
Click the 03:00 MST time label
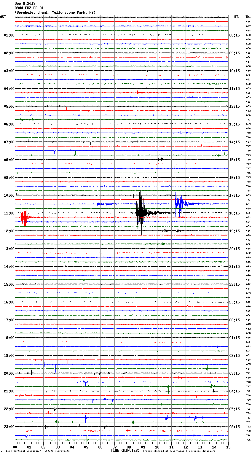[x=9, y=71]
